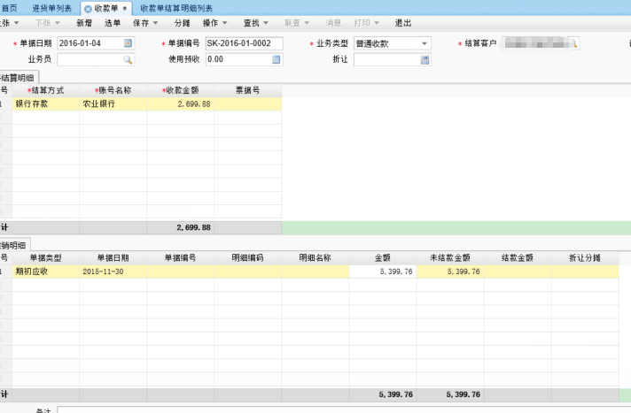Screen dimensions: 631x413
Task: Click the 分摊 toolbar button
Action: point(182,23)
